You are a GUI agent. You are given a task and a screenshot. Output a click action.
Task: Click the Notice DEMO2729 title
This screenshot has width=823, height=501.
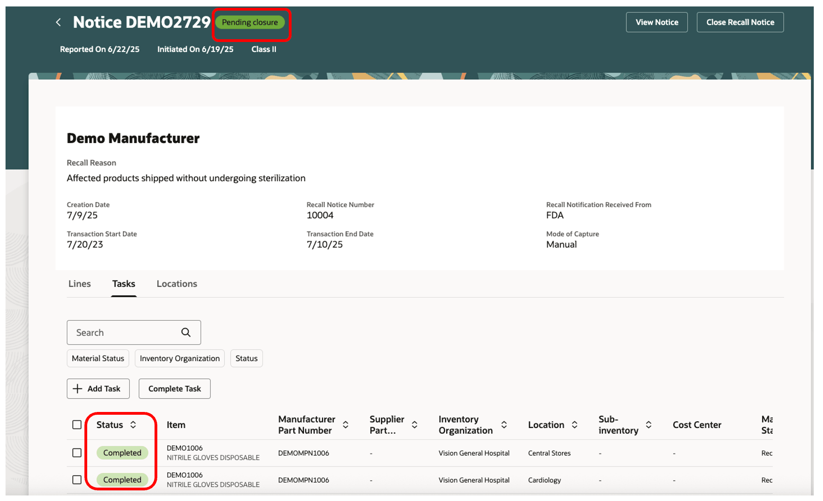pyautogui.click(x=142, y=22)
